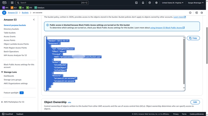The image size is (208, 116).
Task: Click inside the bucket policy JSON text area
Action: (115, 63)
